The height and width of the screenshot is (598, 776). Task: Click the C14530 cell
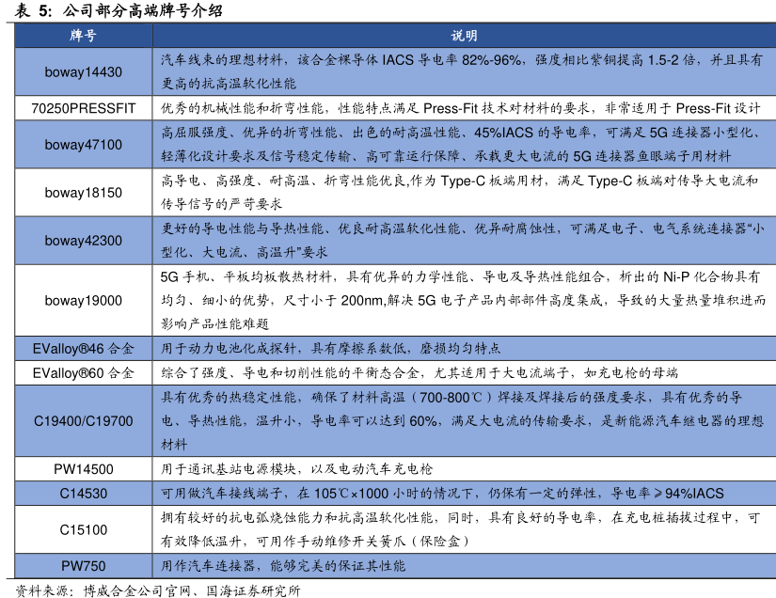[x=83, y=493]
